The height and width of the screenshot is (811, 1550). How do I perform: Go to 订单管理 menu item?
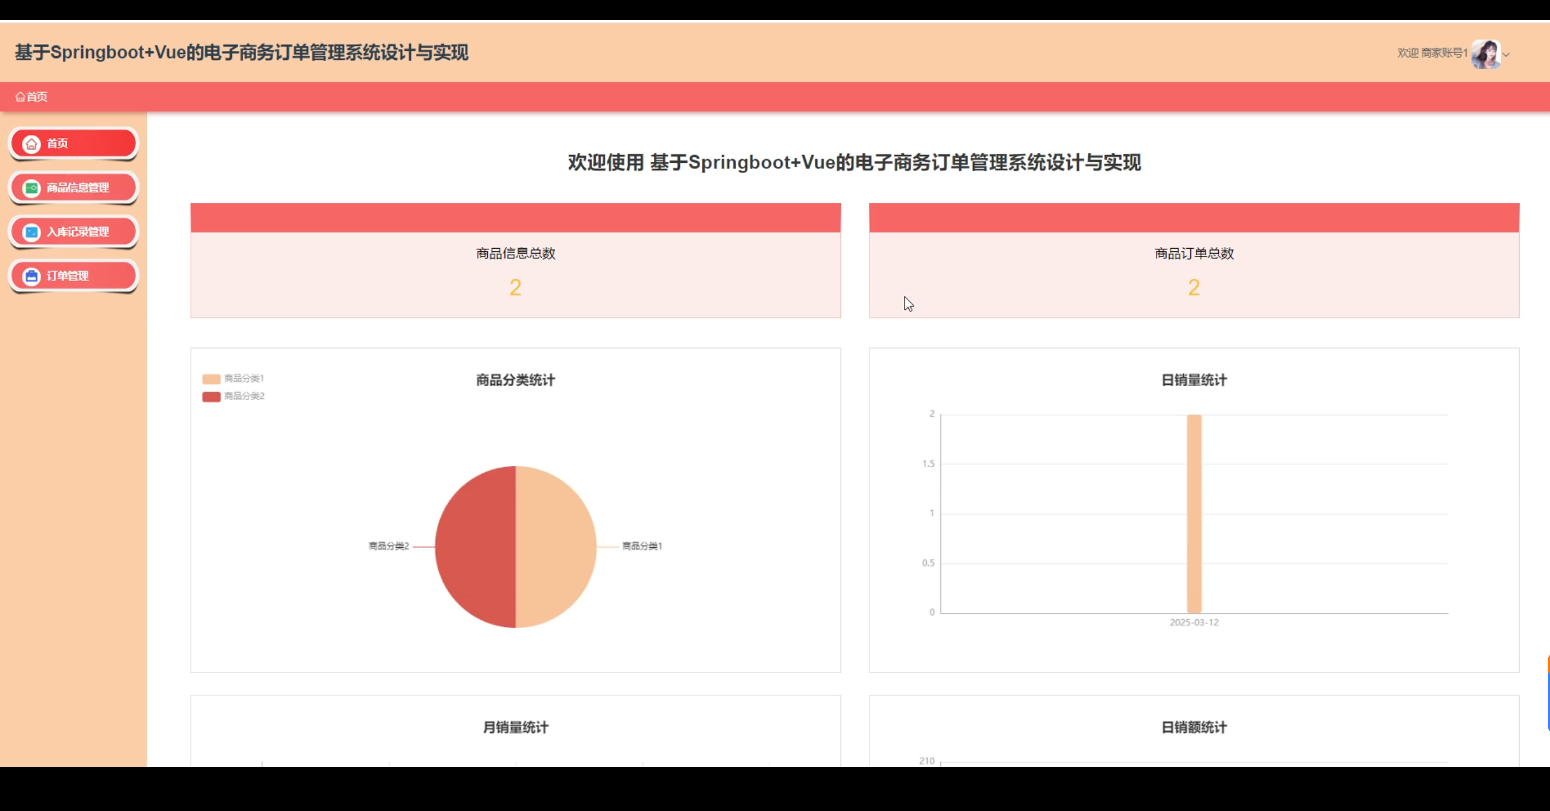[68, 277]
